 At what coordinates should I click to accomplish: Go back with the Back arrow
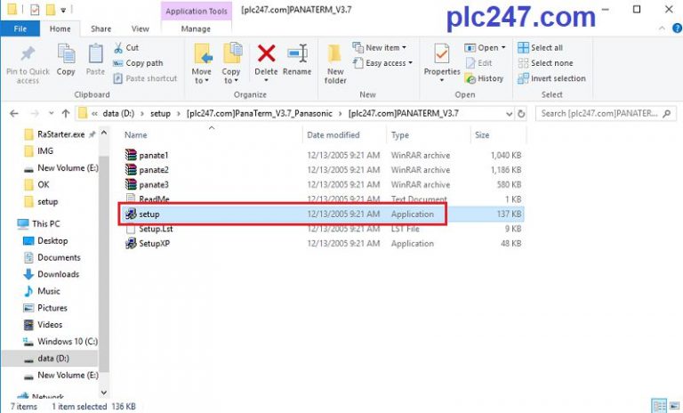pyautogui.click(x=14, y=113)
